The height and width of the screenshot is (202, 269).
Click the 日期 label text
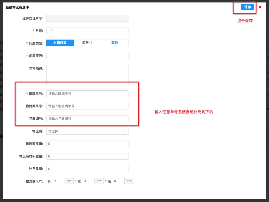tap(39, 31)
